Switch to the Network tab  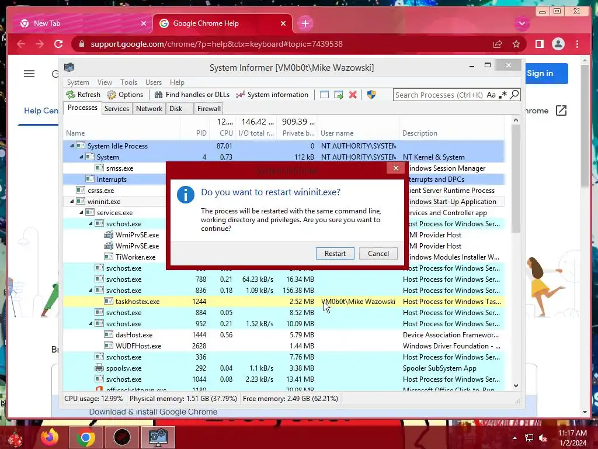point(149,108)
